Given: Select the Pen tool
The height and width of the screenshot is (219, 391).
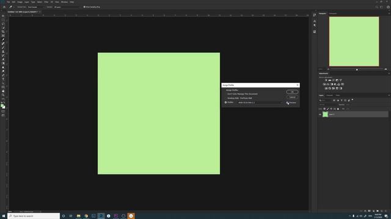Looking at the screenshot, I should click(x=3, y=75).
